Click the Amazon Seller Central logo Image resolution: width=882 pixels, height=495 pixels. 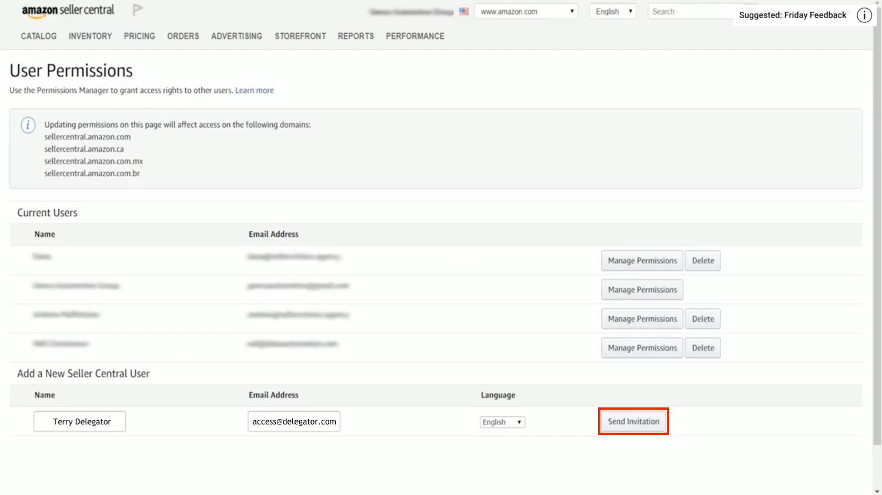(x=68, y=11)
